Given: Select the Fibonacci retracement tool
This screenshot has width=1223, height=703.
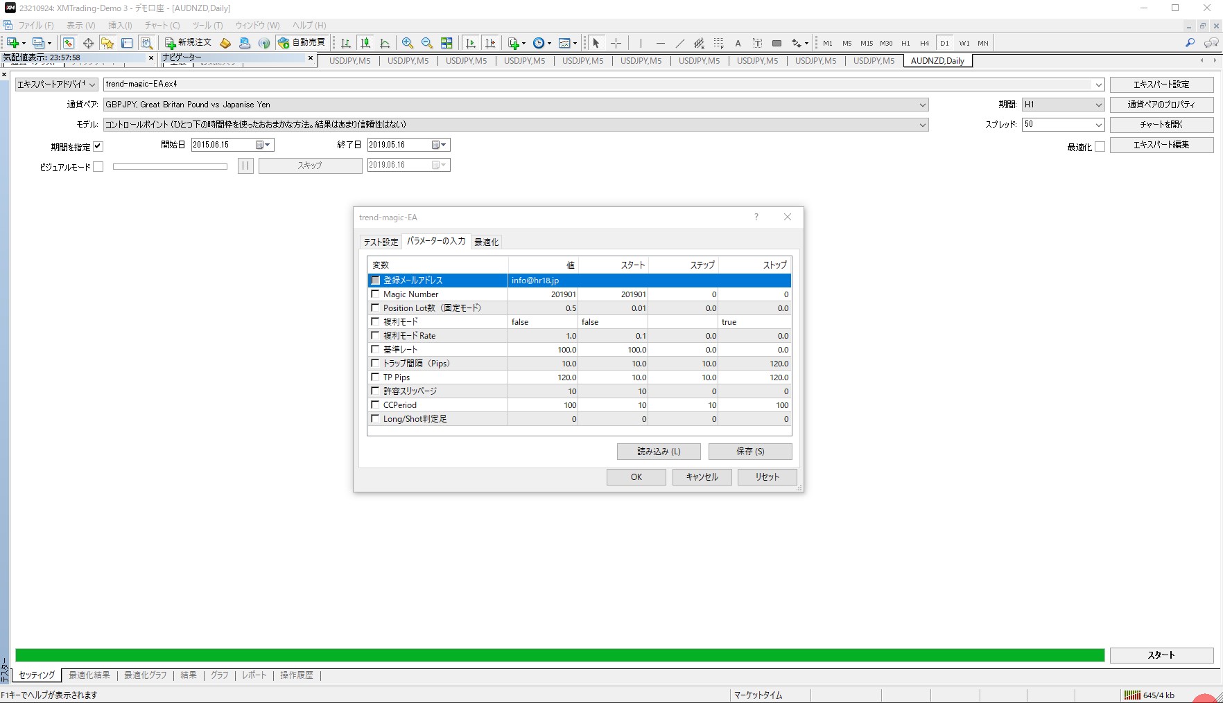Looking at the screenshot, I should tap(718, 43).
